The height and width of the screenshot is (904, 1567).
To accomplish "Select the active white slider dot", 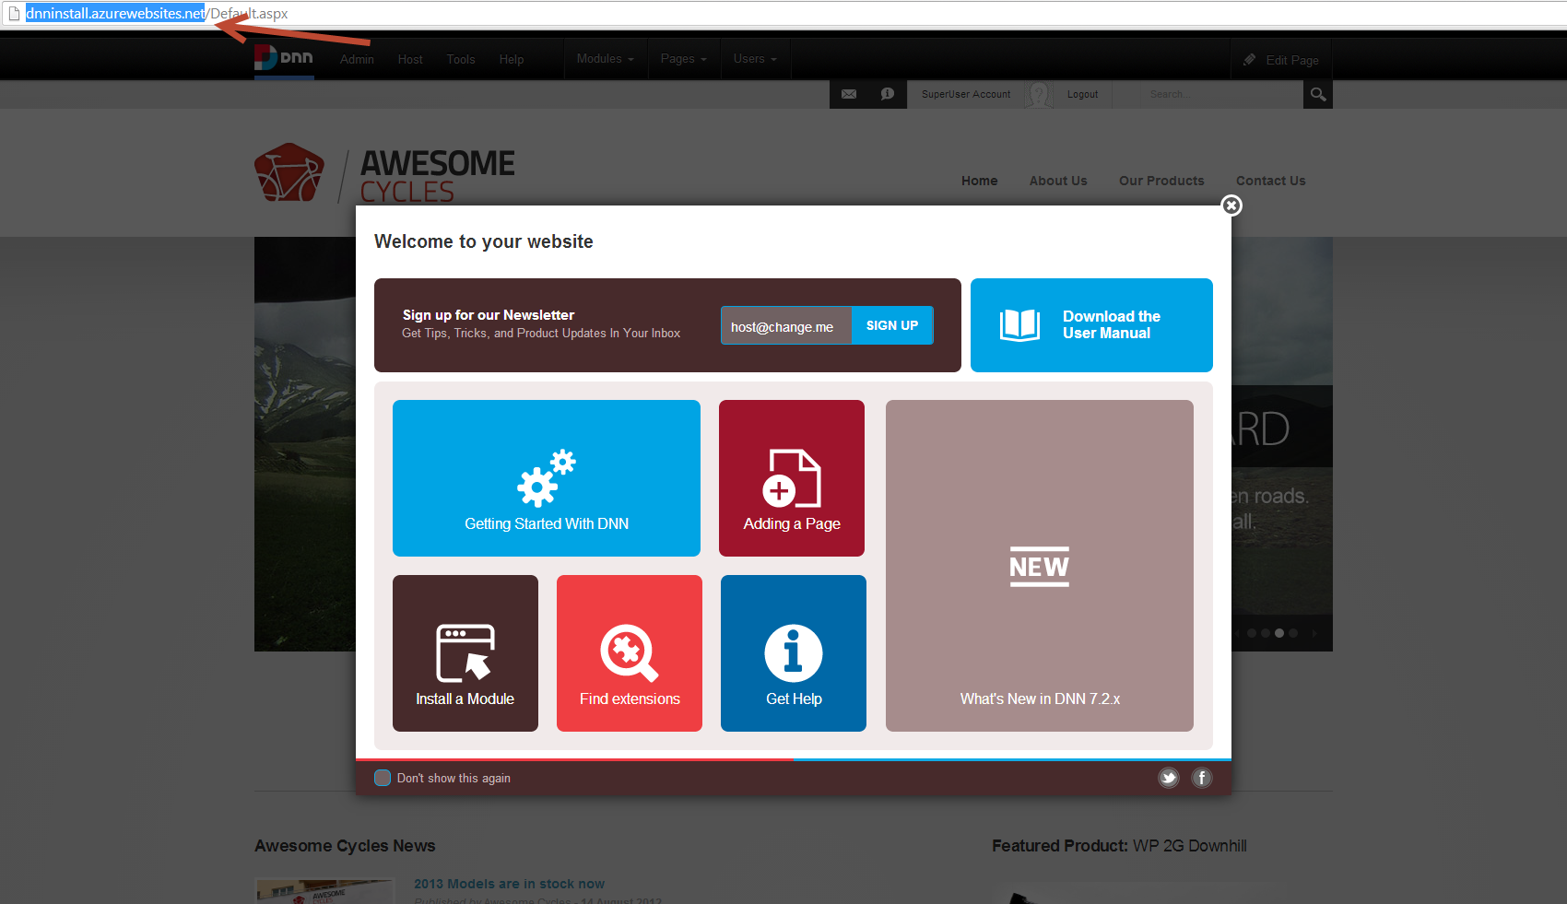I will (x=1279, y=633).
